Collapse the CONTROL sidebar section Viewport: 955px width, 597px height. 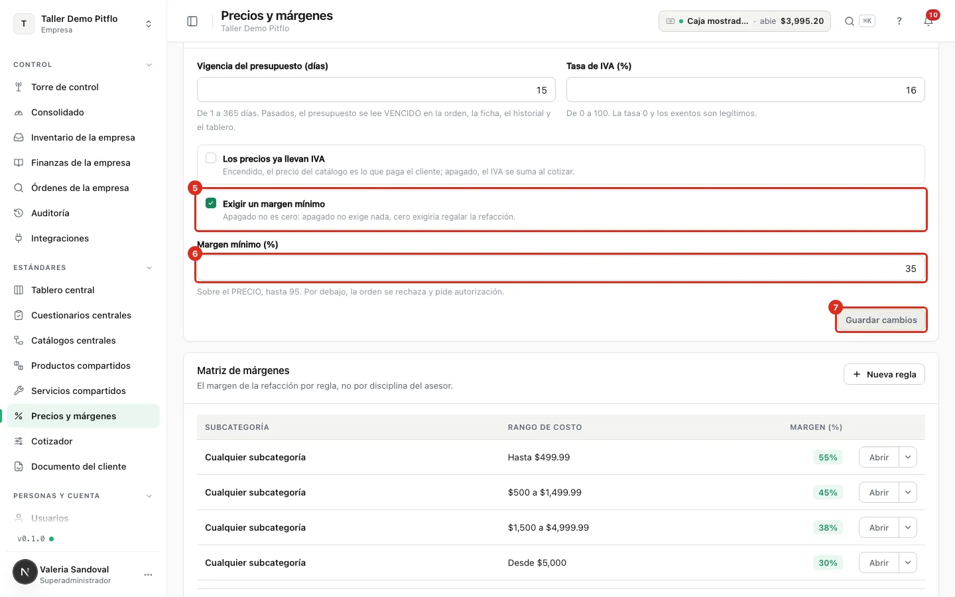click(149, 65)
